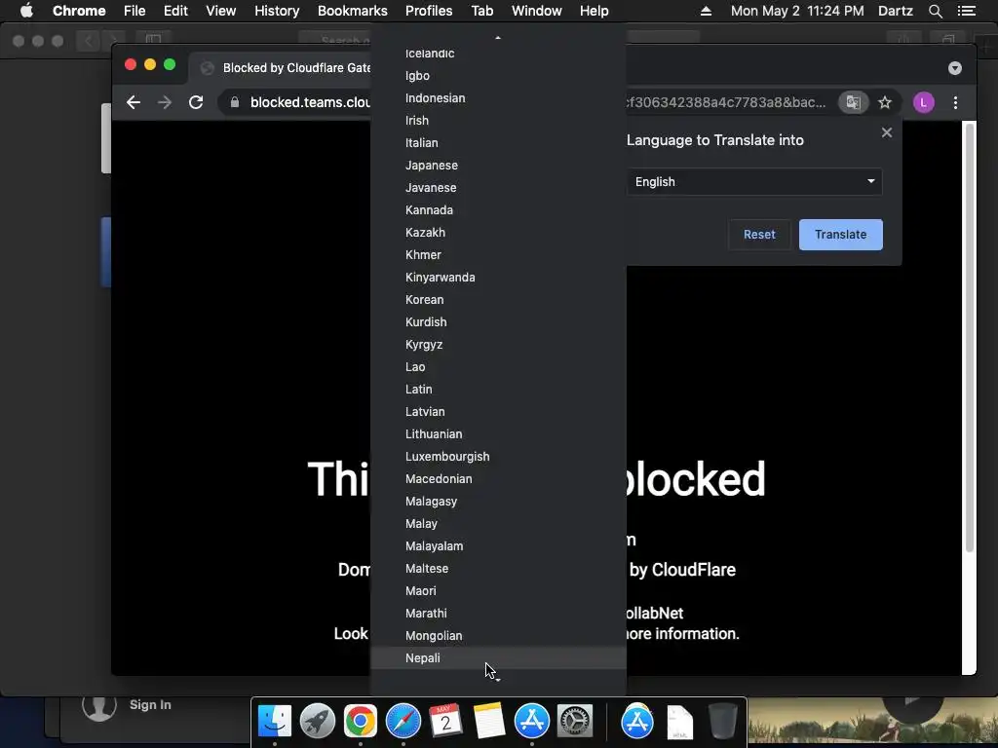
Task: Click the Reset button
Action: [759, 235]
